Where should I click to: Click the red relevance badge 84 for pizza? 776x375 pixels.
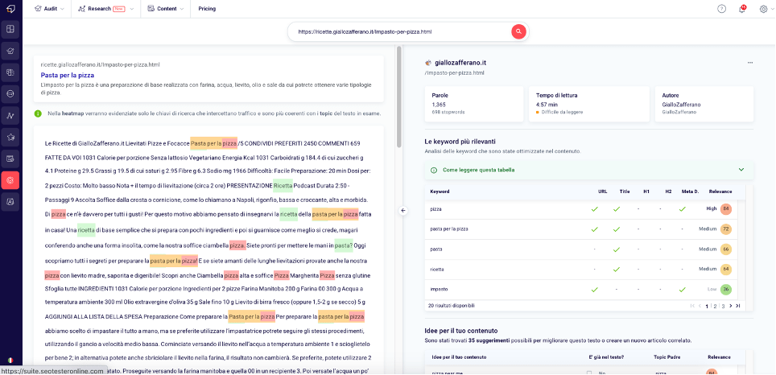pos(726,209)
